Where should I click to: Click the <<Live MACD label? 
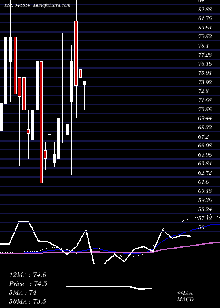pos(185,296)
